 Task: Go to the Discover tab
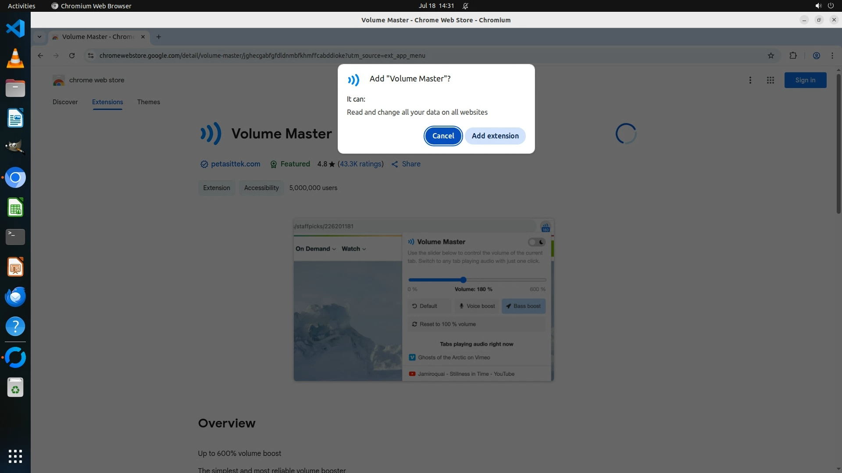65,102
